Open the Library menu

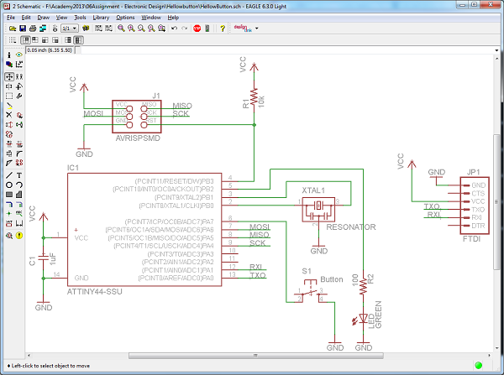(x=101, y=18)
